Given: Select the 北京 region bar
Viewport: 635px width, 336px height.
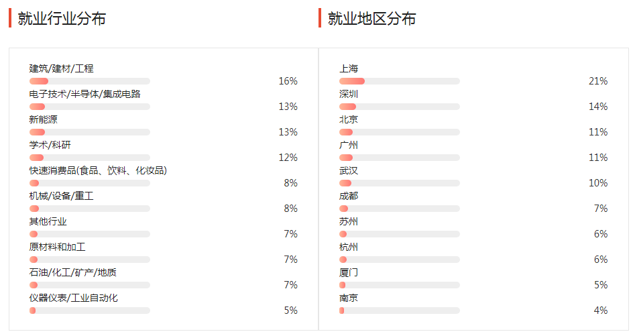Looking at the screenshot, I should point(399,132).
